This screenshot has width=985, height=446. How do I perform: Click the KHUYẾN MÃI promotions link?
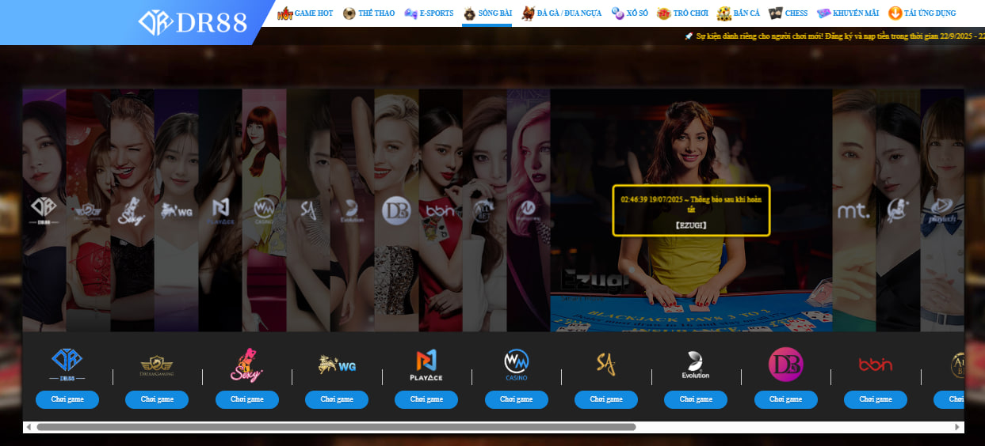(x=848, y=13)
